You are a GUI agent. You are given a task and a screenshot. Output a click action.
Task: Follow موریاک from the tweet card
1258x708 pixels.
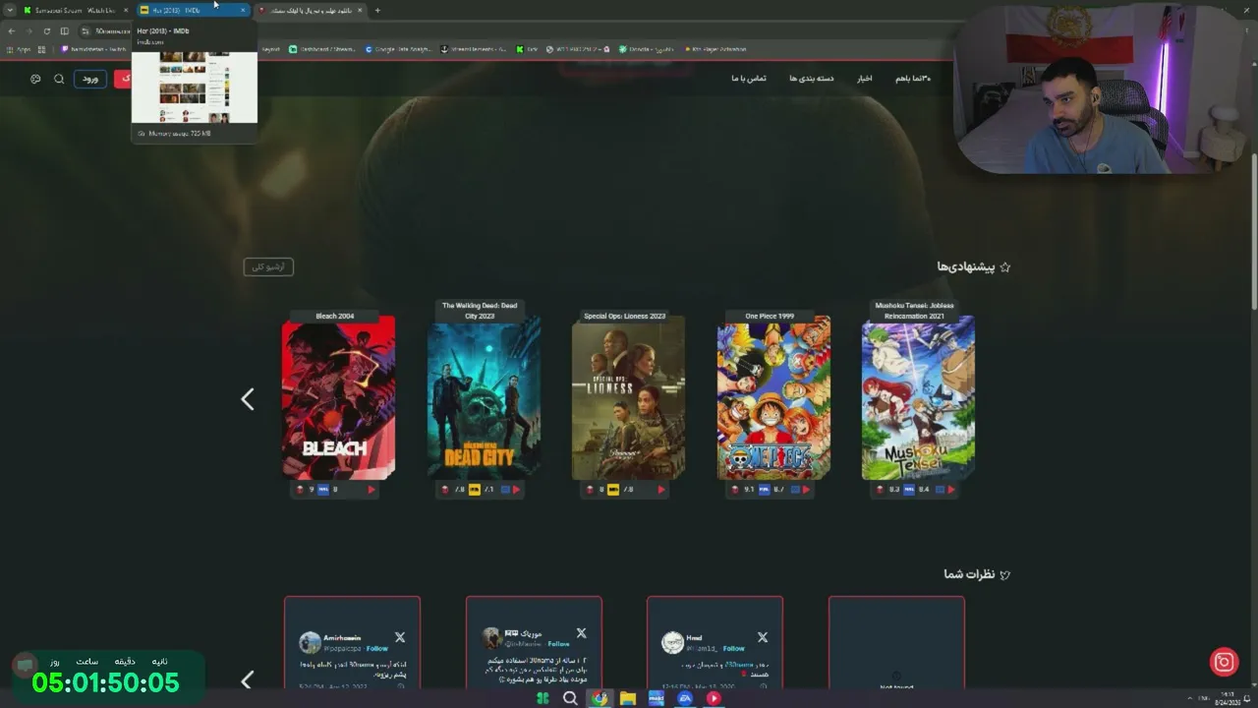pos(558,644)
